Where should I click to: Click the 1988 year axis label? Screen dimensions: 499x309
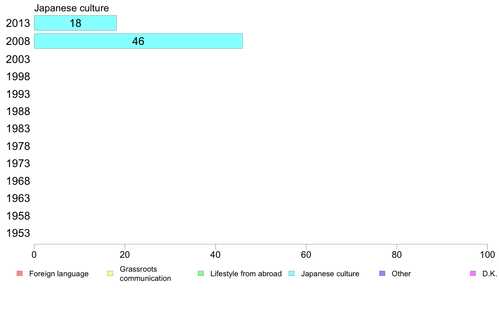18,111
